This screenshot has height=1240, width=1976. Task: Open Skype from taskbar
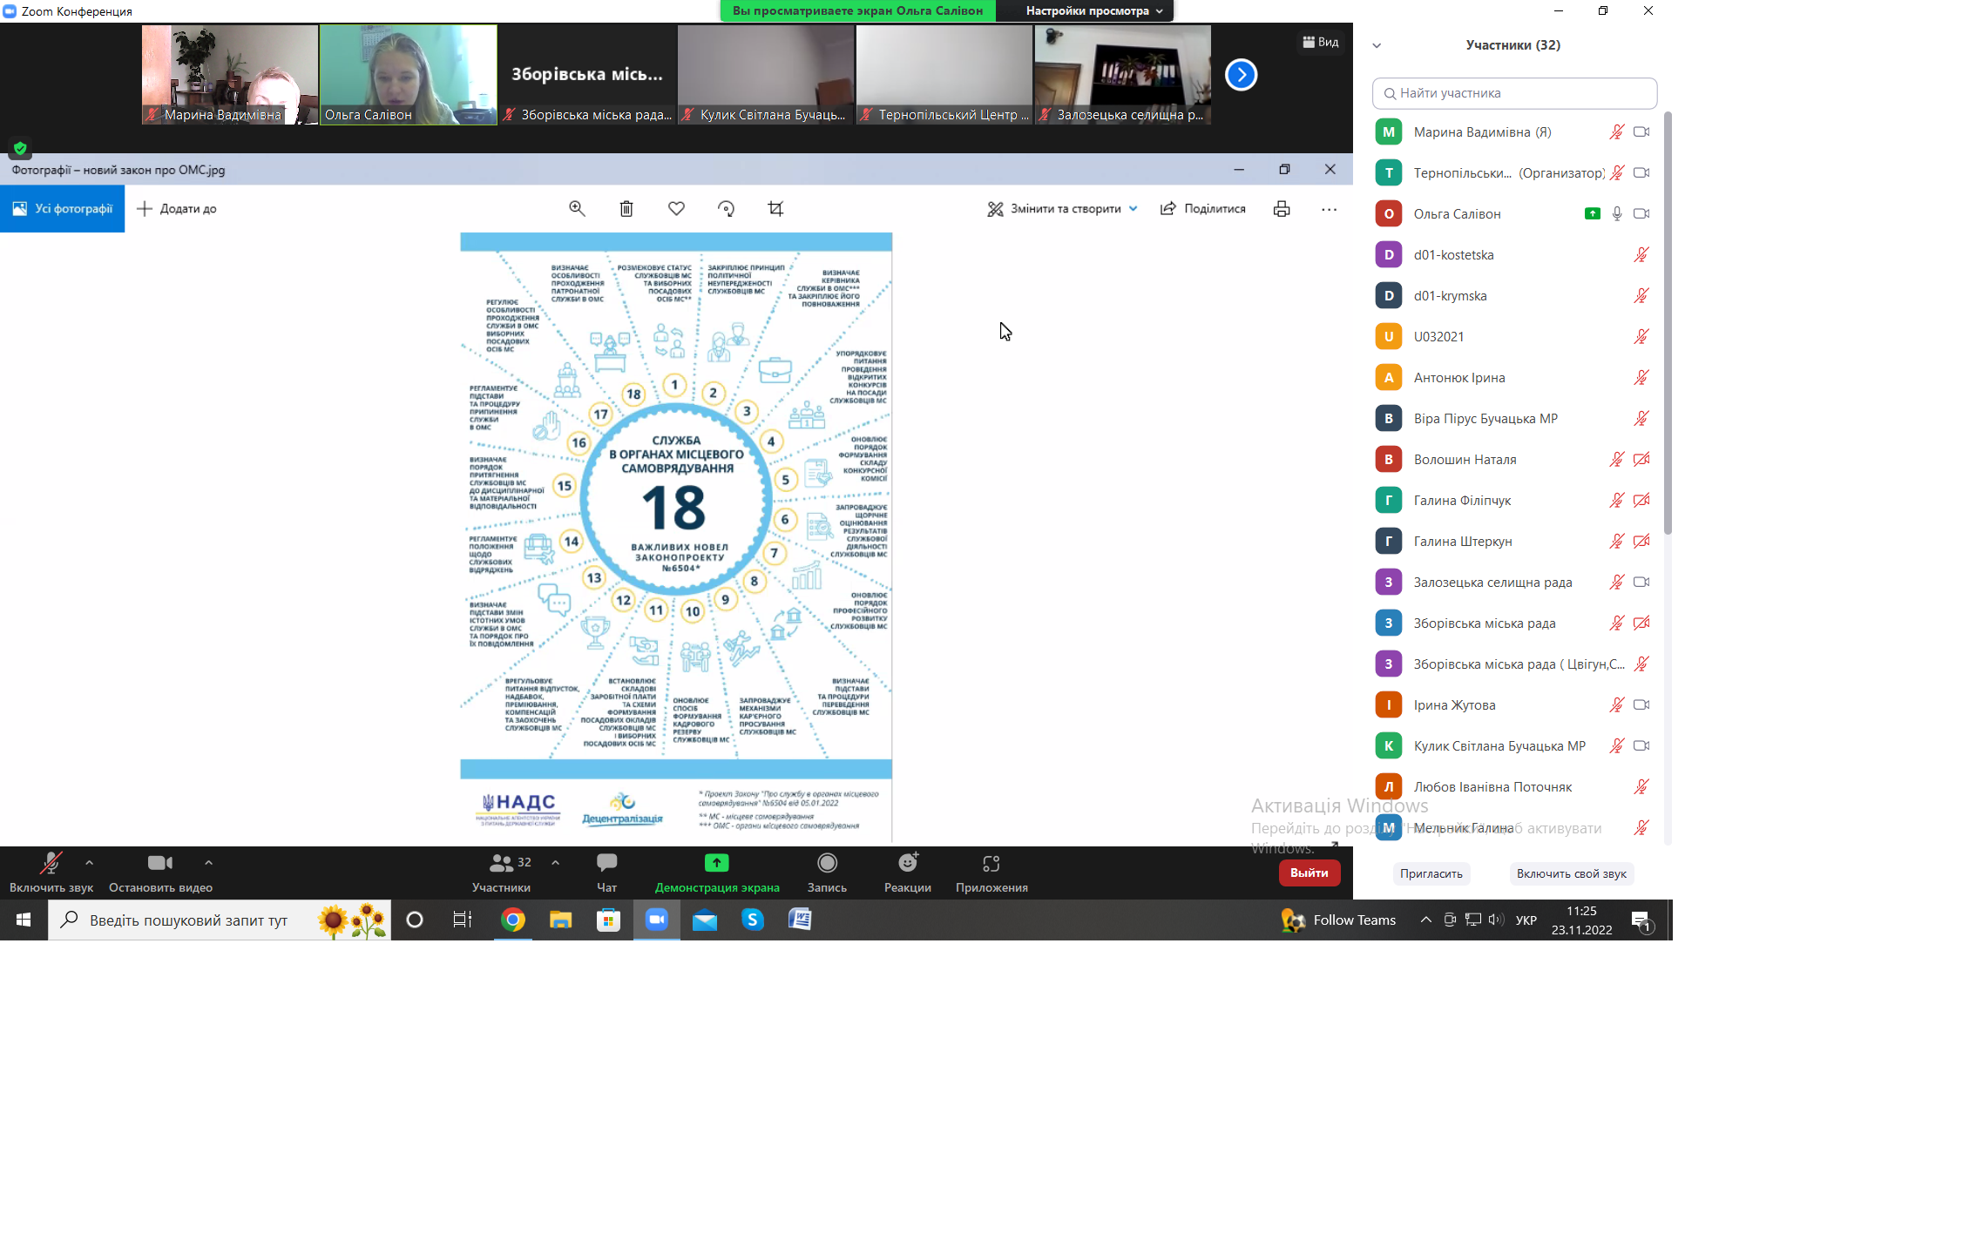tap(753, 920)
